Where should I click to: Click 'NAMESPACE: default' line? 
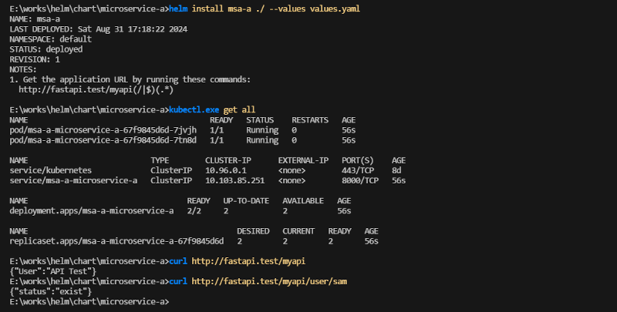click(x=50, y=39)
